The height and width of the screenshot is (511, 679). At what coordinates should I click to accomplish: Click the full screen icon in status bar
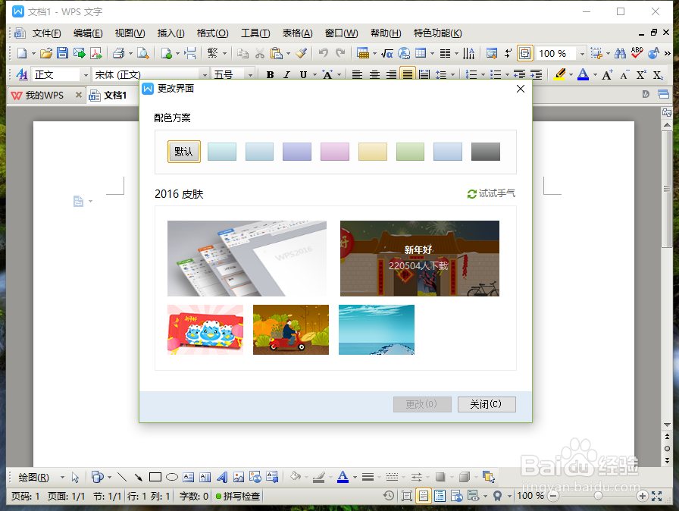[x=657, y=496]
